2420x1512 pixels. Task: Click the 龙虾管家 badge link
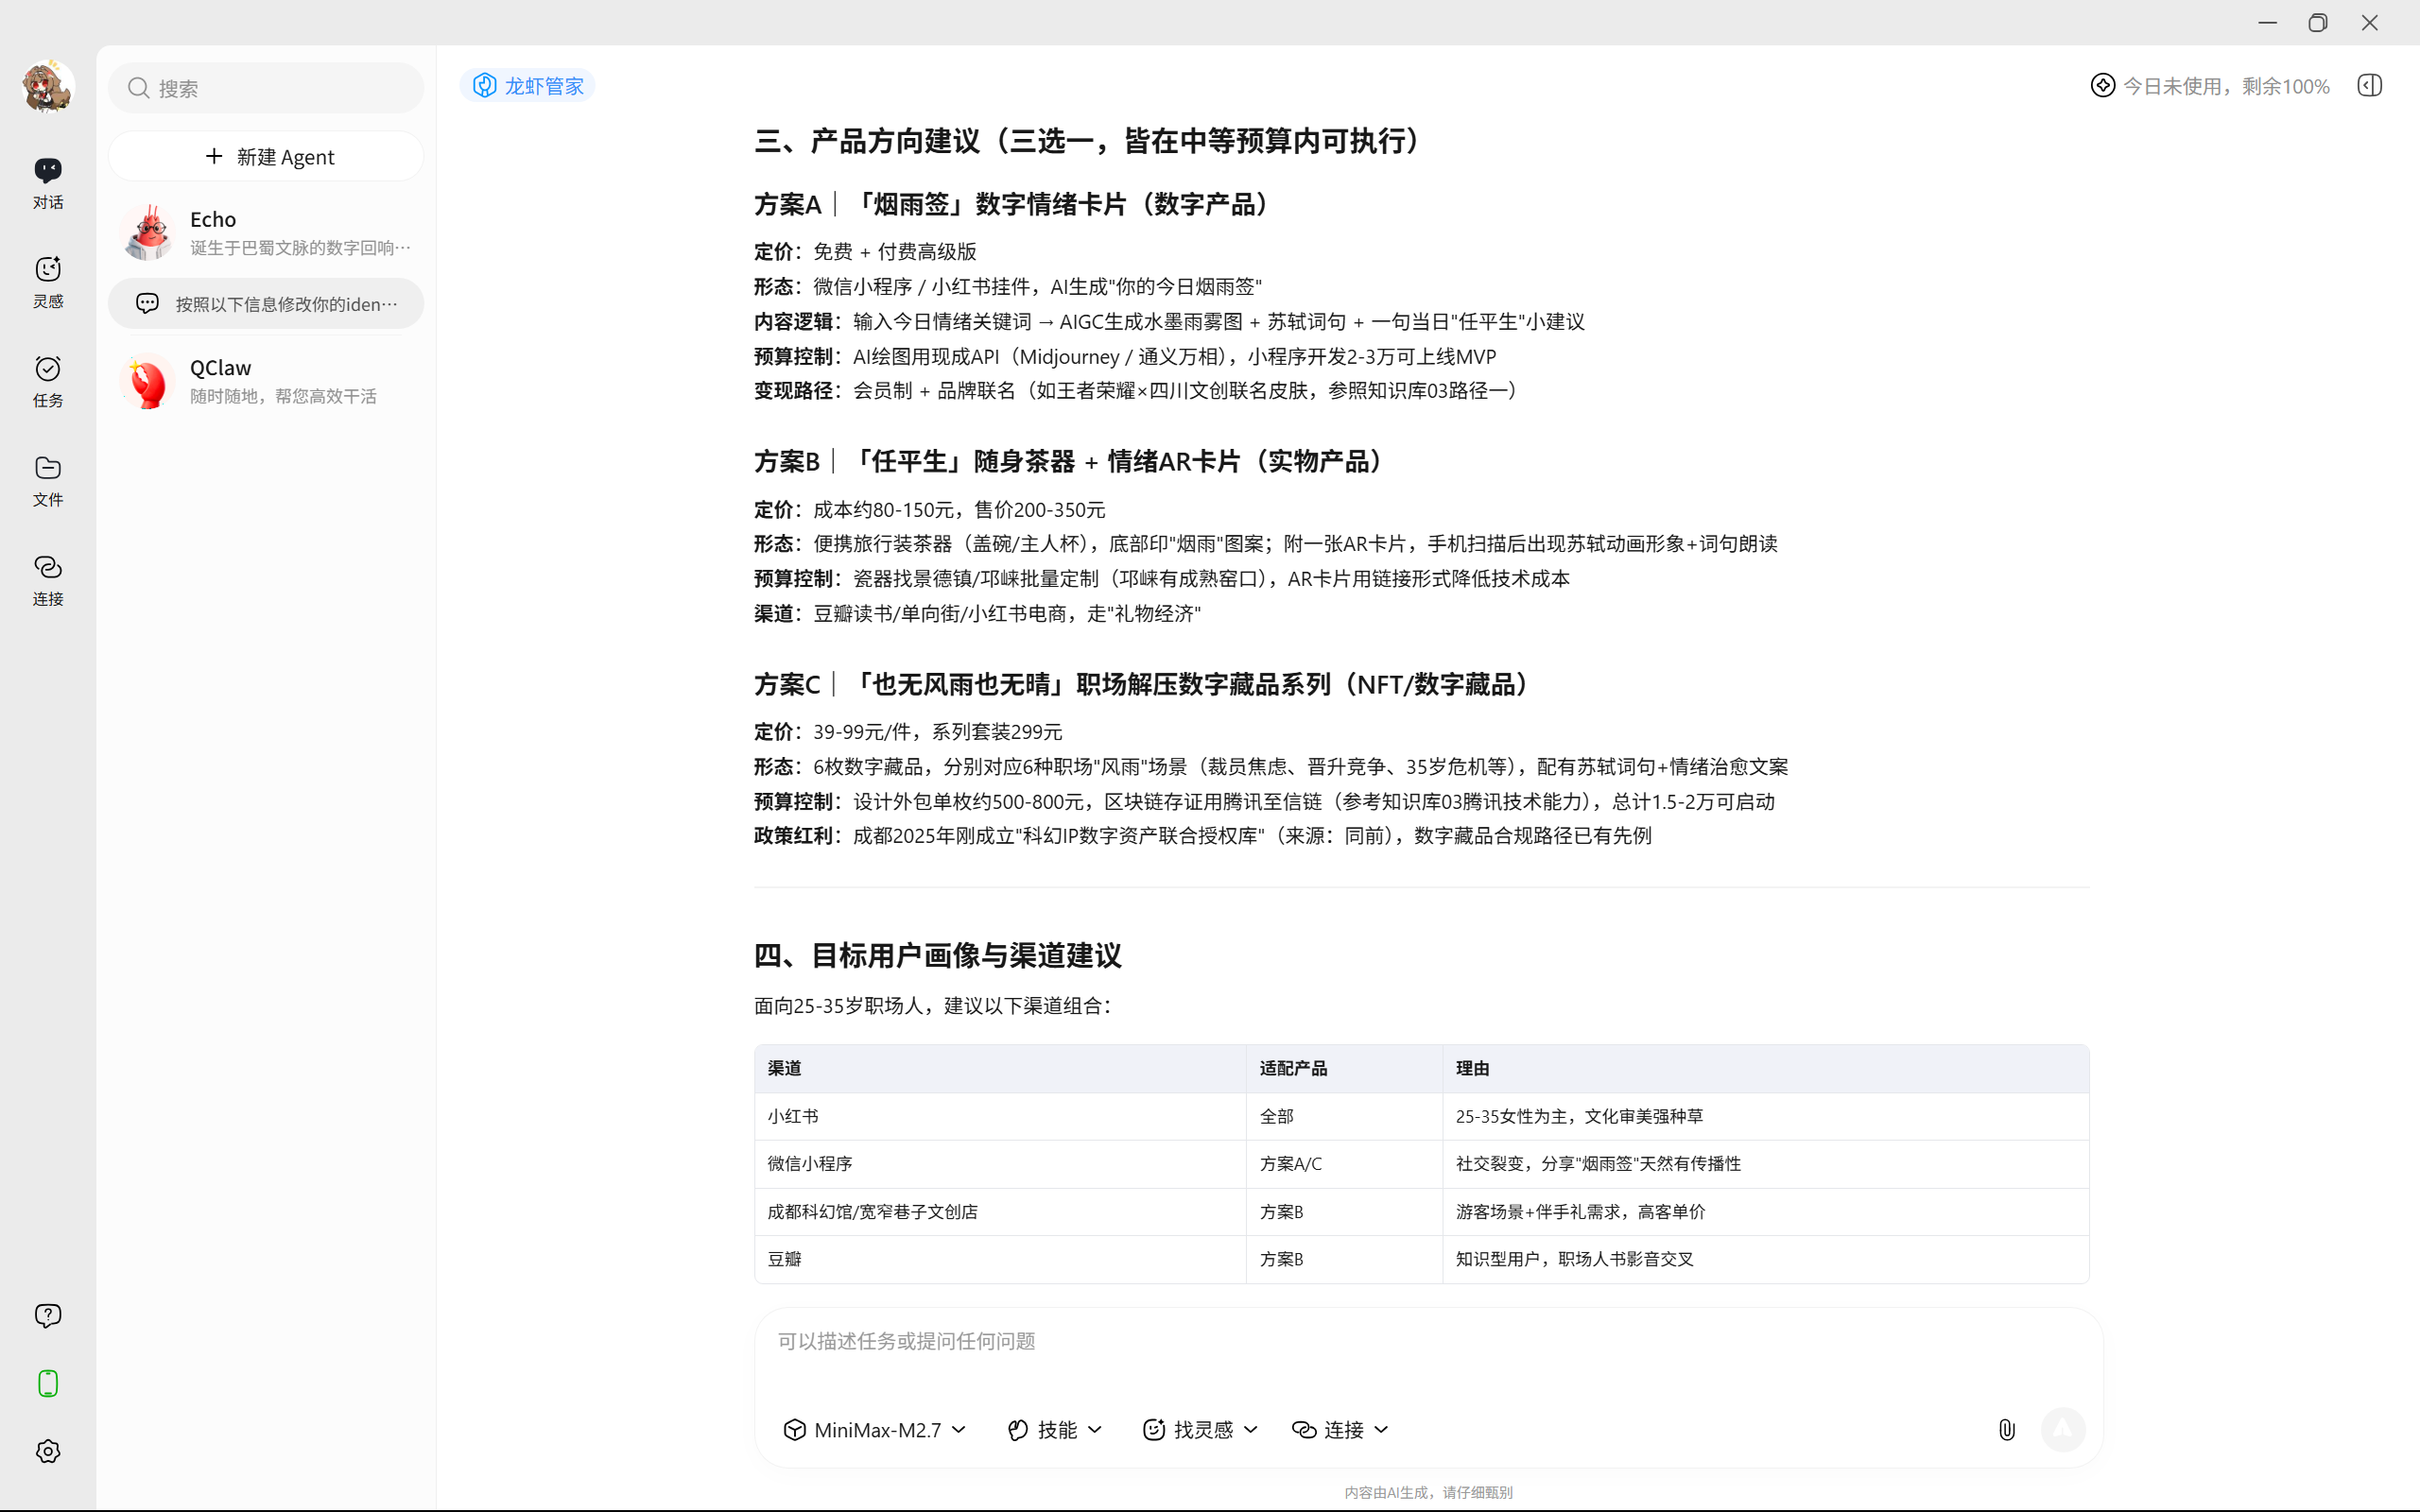(527, 85)
